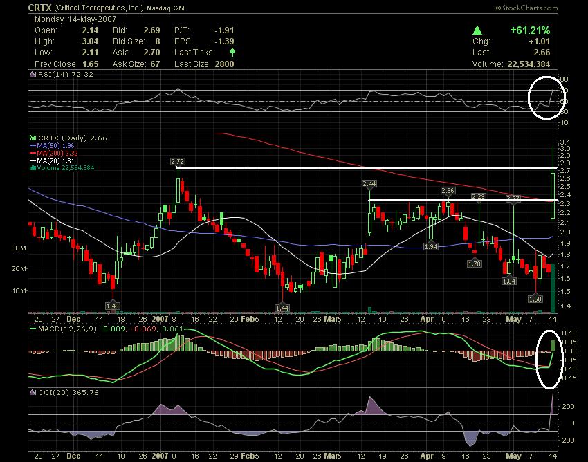Screen dimensions: 588x462
Task: Click the P/E value -1.91
Action: point(224,30)
